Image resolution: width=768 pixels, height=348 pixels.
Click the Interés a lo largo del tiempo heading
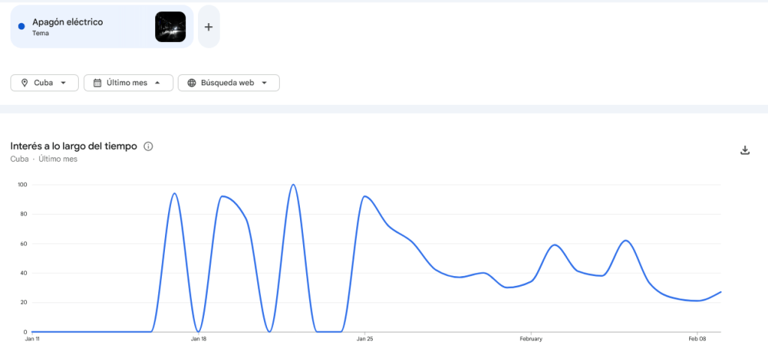click(73, 147)
